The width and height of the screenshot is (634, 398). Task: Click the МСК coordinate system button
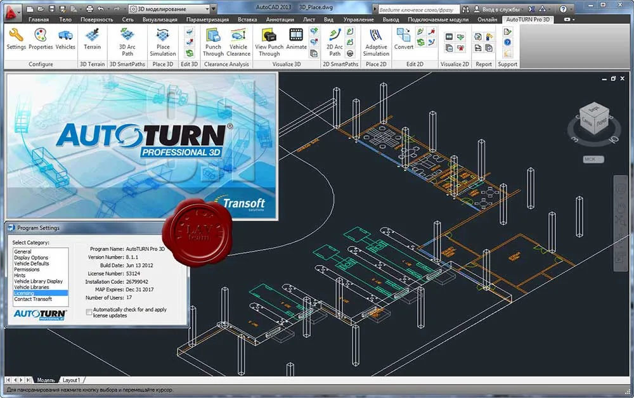[x=593, y=159]
